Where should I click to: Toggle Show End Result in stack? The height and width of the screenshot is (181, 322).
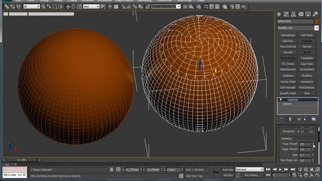click(x=290, y=119)
